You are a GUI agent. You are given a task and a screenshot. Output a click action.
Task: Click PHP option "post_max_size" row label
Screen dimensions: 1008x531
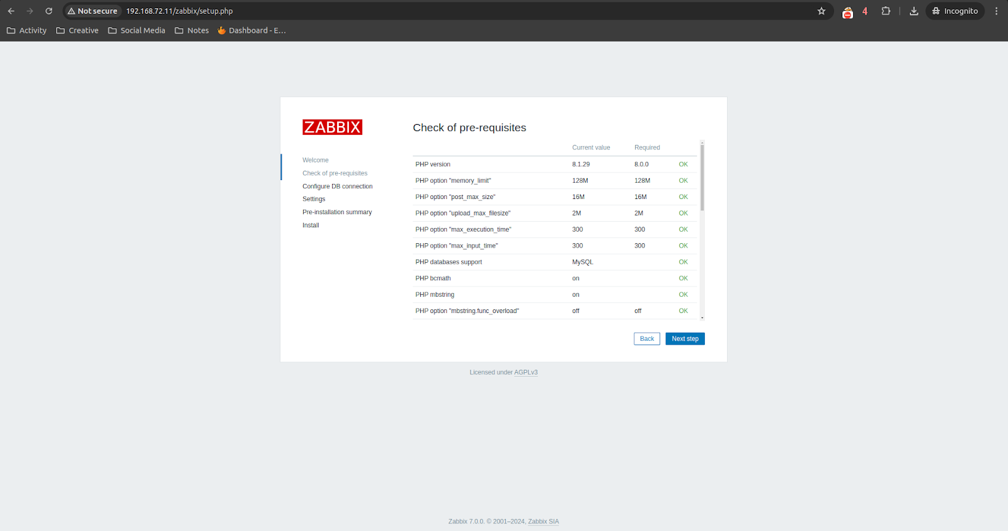tap(455, 197)
